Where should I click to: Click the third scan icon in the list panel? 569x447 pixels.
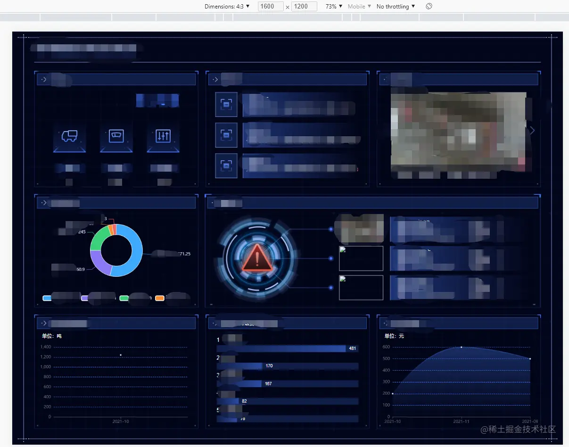[226, 166]
